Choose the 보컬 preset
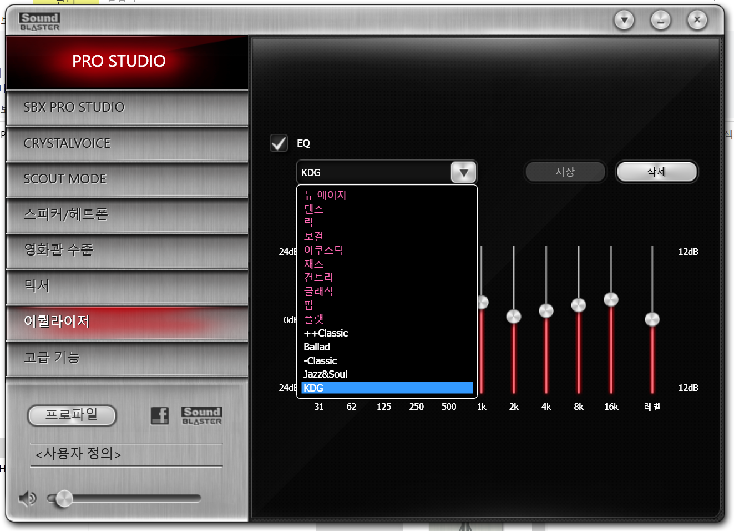 click(x=387, y=236)
